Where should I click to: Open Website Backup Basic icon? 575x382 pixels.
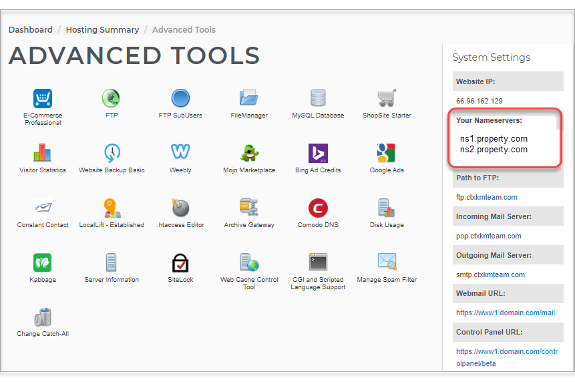tap(112, 153)
